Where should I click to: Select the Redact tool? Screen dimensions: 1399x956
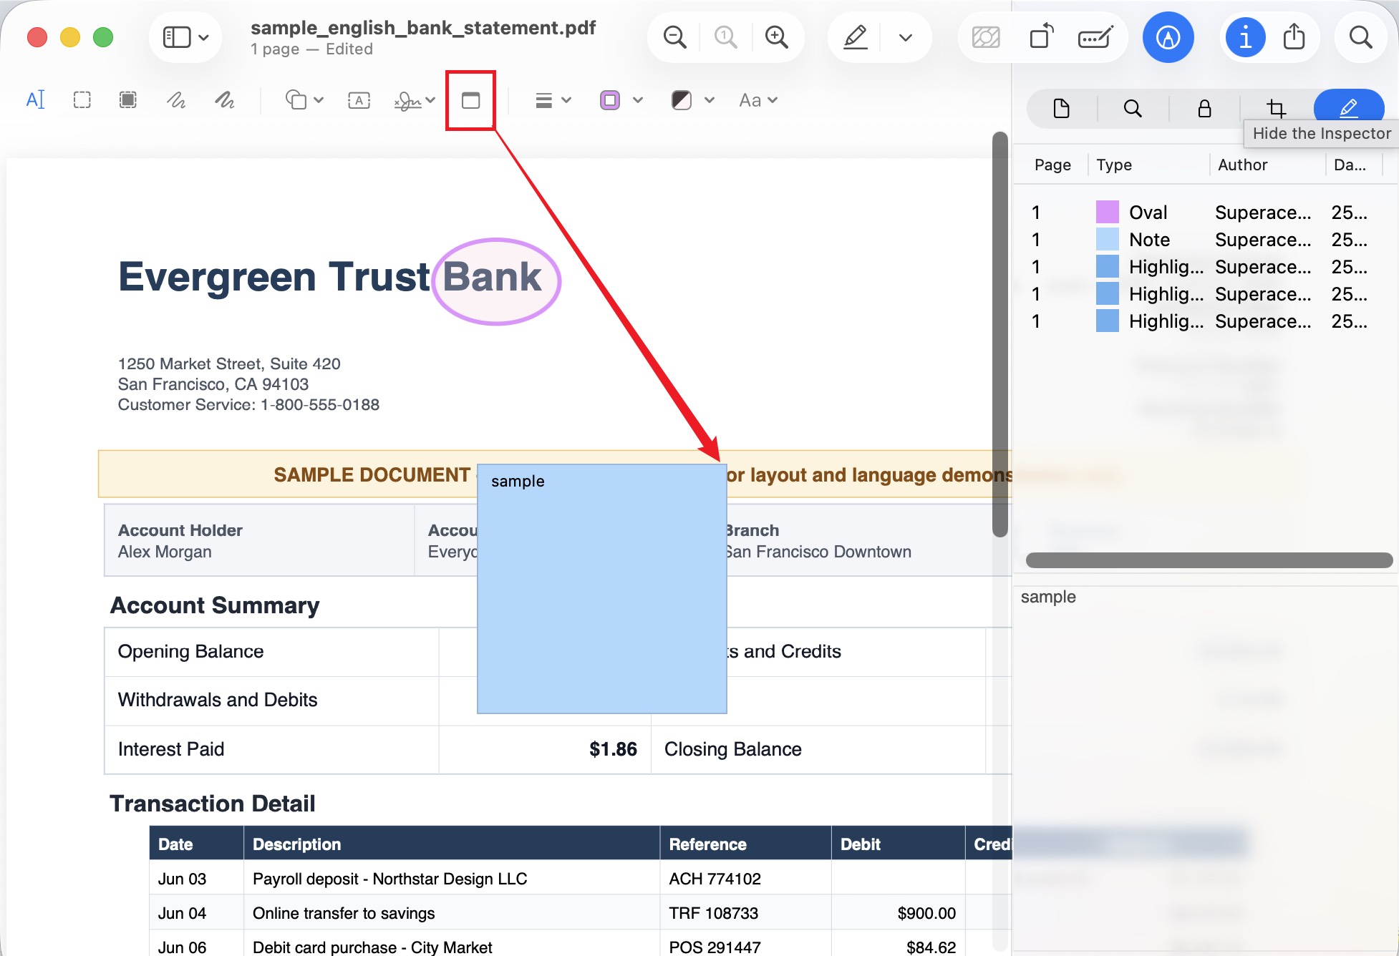pos(128,100)
